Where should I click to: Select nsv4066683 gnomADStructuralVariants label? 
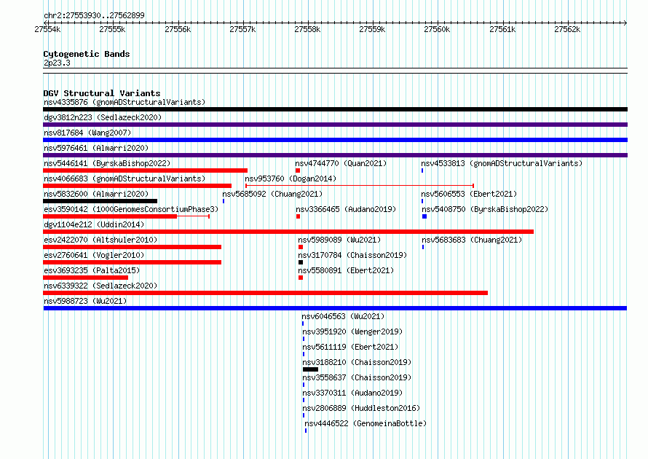[x=125, y=178]
